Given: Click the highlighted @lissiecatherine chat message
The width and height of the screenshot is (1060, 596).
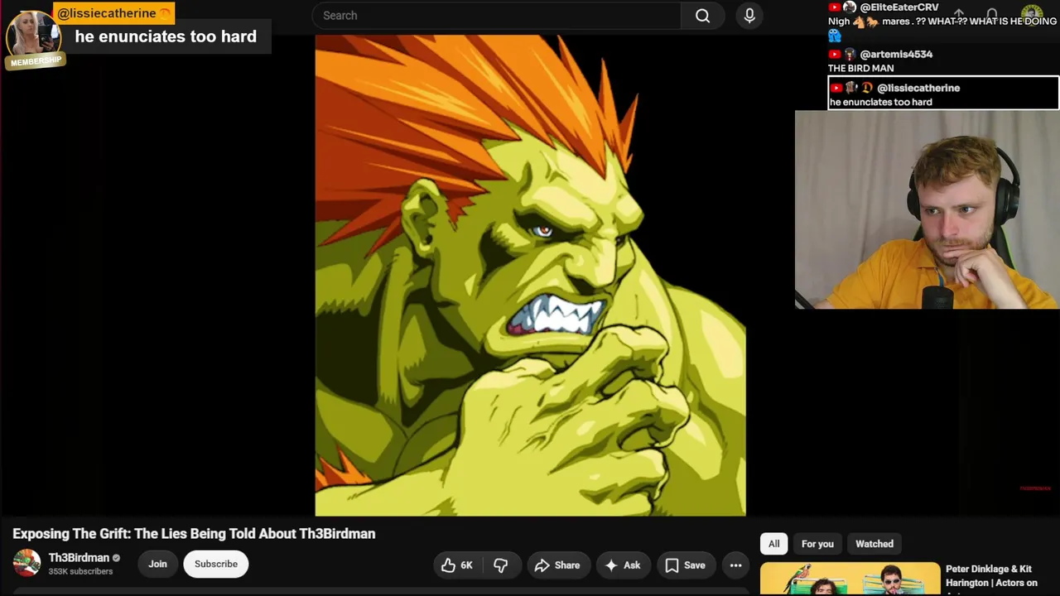Looking at the screenshot, I should 943,94.
